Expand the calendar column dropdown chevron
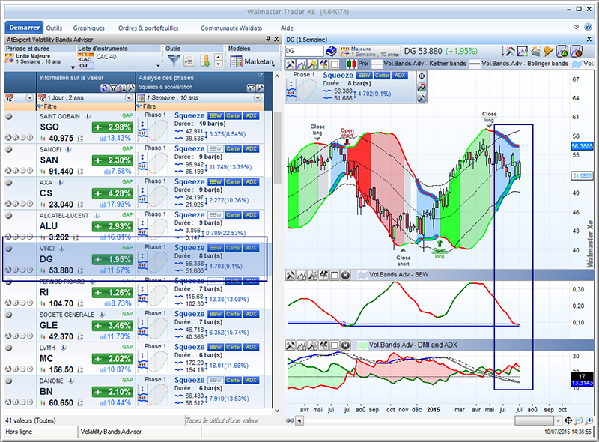599x442 pixels. 29,98
